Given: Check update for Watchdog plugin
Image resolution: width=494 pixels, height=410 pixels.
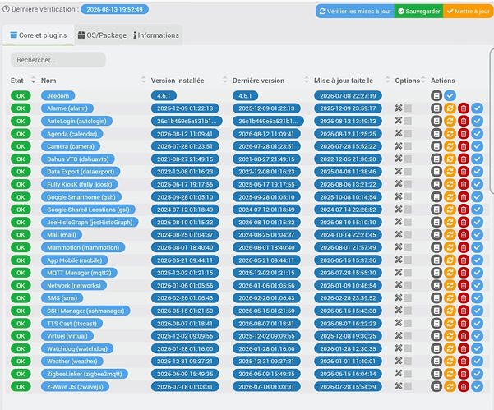Looking at the screenshot, I should pos(477,349).
